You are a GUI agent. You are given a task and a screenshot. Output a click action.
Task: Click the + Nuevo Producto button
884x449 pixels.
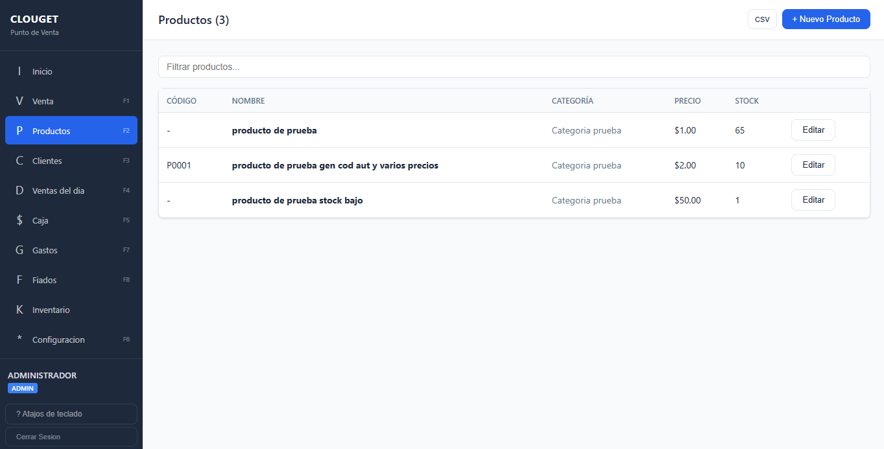826,19
